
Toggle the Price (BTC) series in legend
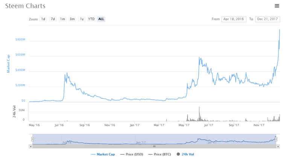click(x=160, y=154)
